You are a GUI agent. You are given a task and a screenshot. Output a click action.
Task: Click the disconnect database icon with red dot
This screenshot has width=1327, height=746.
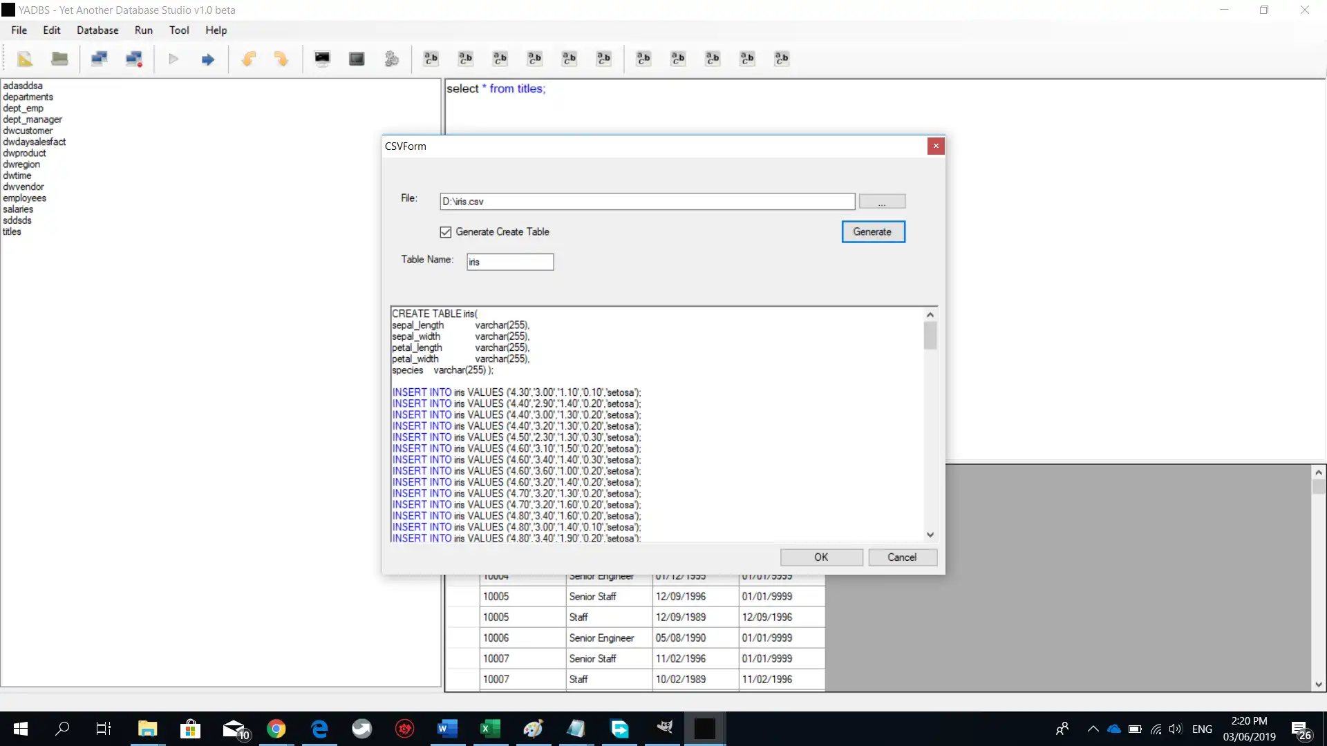(134, 59)
